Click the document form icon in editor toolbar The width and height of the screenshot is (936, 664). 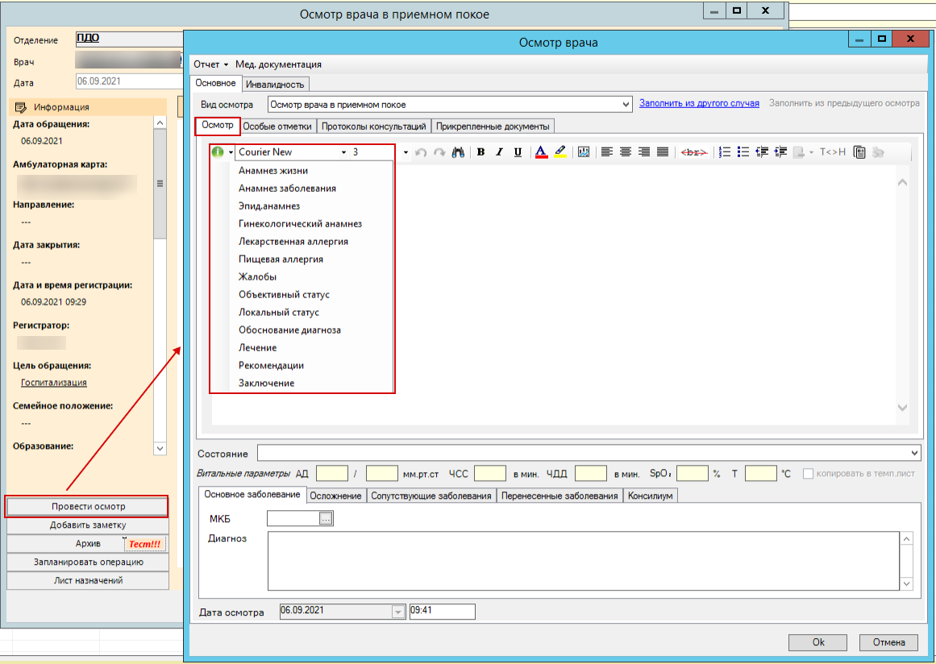[859, 153]
